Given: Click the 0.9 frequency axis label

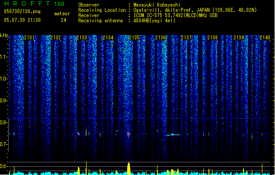Looking at the screenshot, I should pyautogui.click(x=3, y=101).
